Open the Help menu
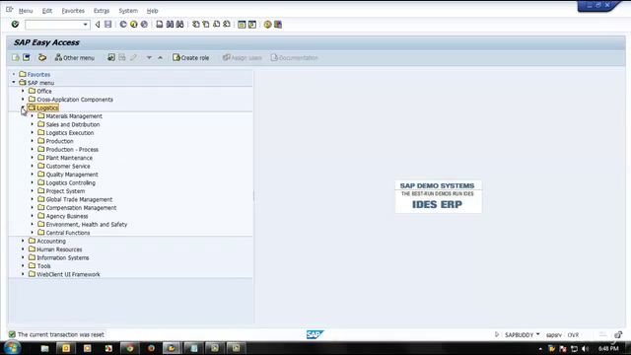 tap(152, 11)
